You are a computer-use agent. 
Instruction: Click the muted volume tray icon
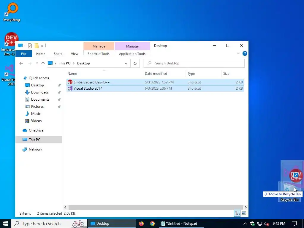pyautogui.click(x=266, y=224)
